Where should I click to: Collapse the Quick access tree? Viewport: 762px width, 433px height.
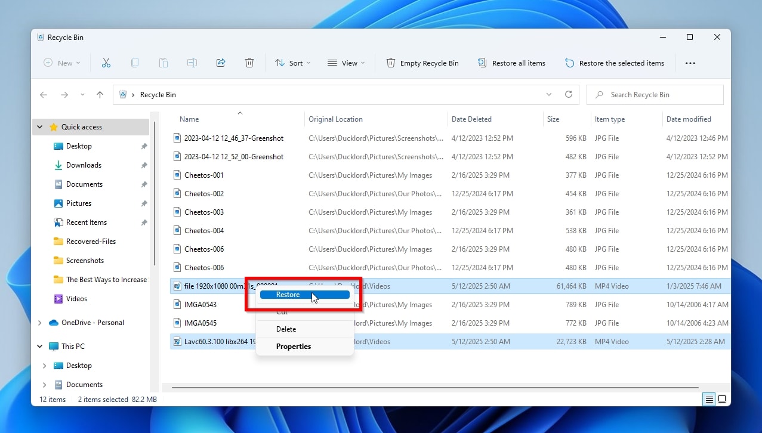[x=40, y=127]
